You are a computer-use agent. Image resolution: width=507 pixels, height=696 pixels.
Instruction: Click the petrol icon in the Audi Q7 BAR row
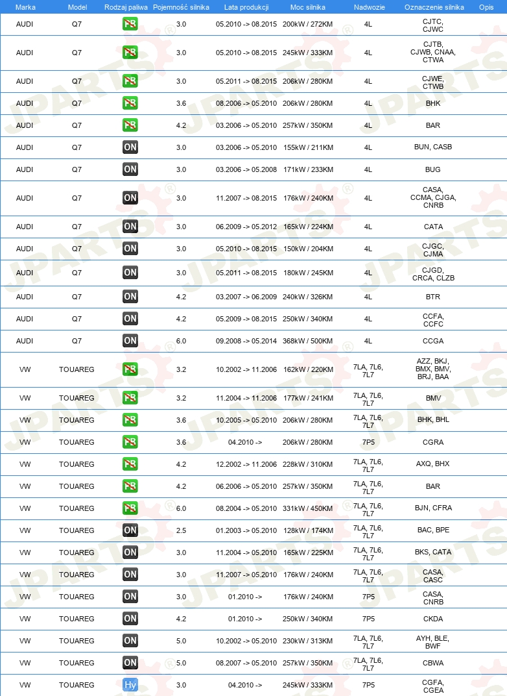click(130, 125)
